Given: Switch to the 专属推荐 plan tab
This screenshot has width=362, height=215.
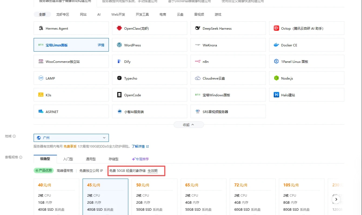Looking at the screenshot, I should 140,159.
